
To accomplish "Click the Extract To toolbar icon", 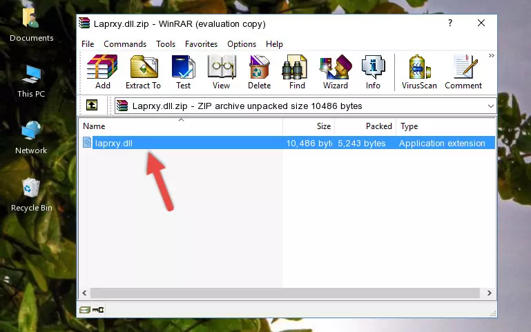I will (143, 72).
